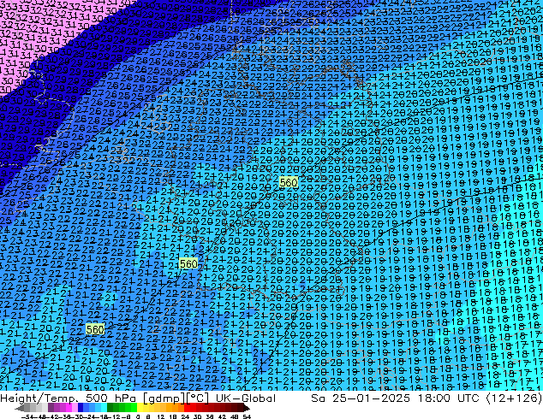Select the light pink legend swatch
543x419 pixels.
coord(75,408)
